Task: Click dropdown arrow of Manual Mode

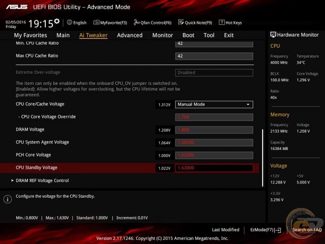Action: (x=248, y=104)
